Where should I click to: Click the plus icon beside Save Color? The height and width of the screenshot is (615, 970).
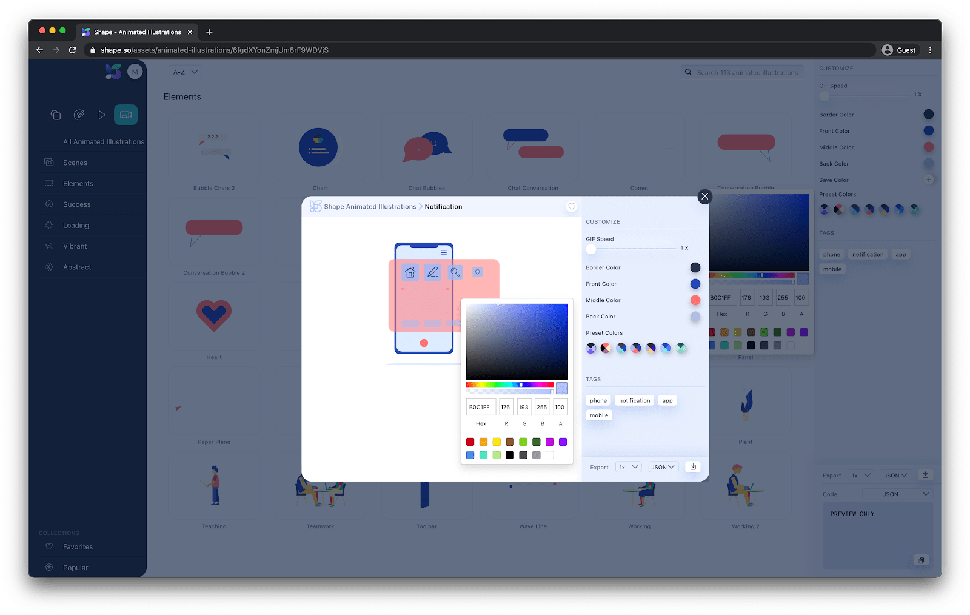[928, 180]
